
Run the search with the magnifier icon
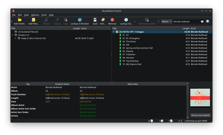coord(208,21)
